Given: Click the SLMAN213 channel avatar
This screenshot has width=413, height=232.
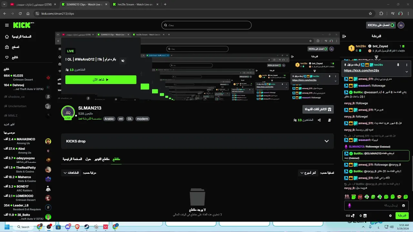Looking at the screenshot, I should pos(68,112).
